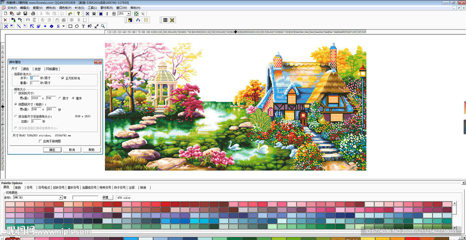Click the 水平 stitches-per-inch input field

(35, 78)
